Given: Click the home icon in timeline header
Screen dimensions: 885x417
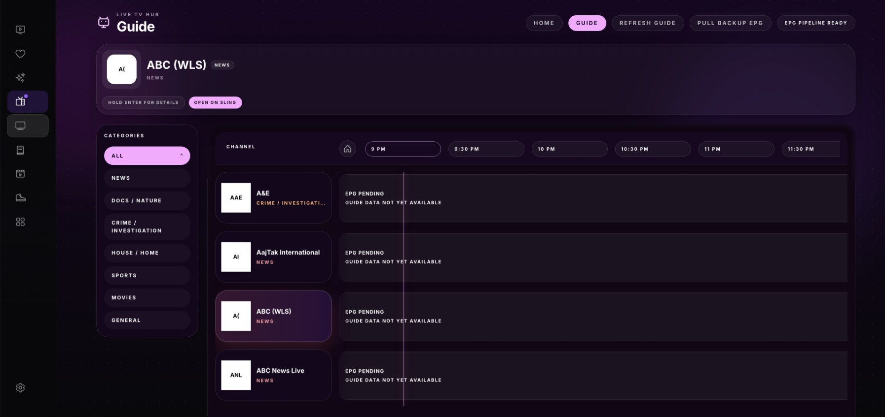Looking at the screenshot, I should coord(347,149).
